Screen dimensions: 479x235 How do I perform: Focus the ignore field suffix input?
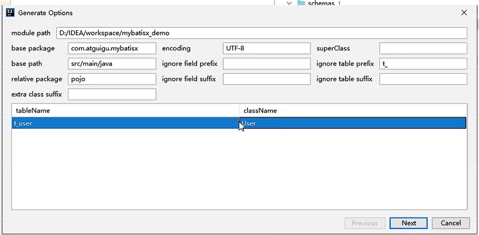point(266,79)
